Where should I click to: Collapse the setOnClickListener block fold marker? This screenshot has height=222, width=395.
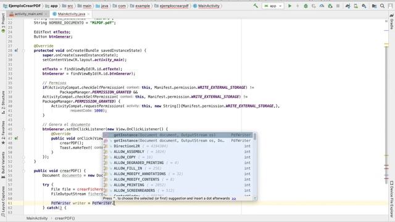click(x=23, y=129)
